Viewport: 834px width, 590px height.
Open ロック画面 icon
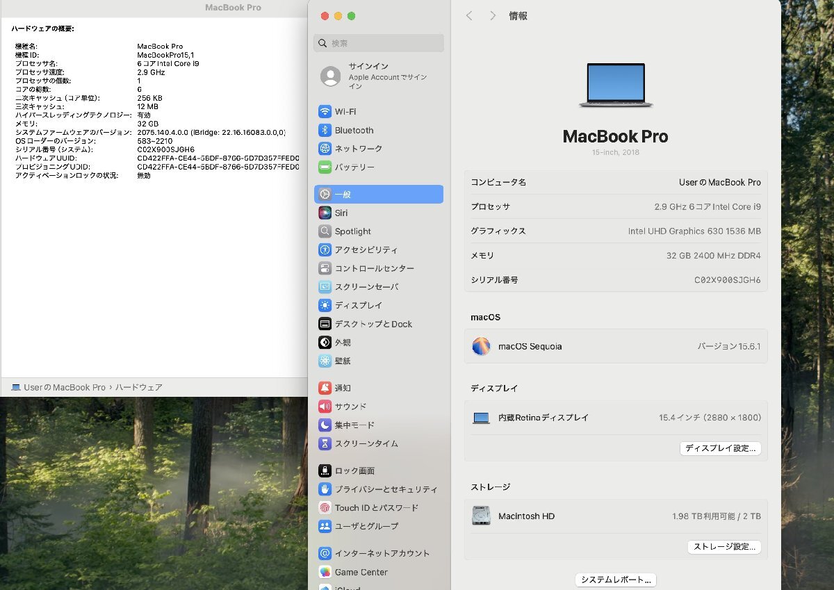325,470
